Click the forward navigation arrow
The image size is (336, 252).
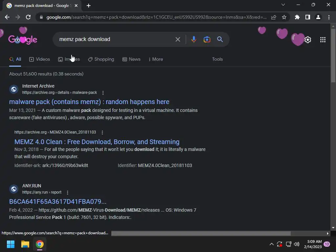point(18,17)
